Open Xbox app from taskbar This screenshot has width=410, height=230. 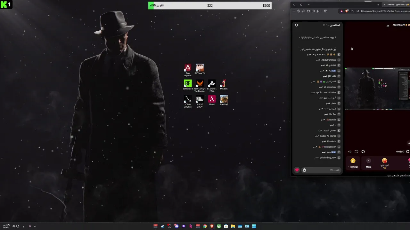pos(219,226)
